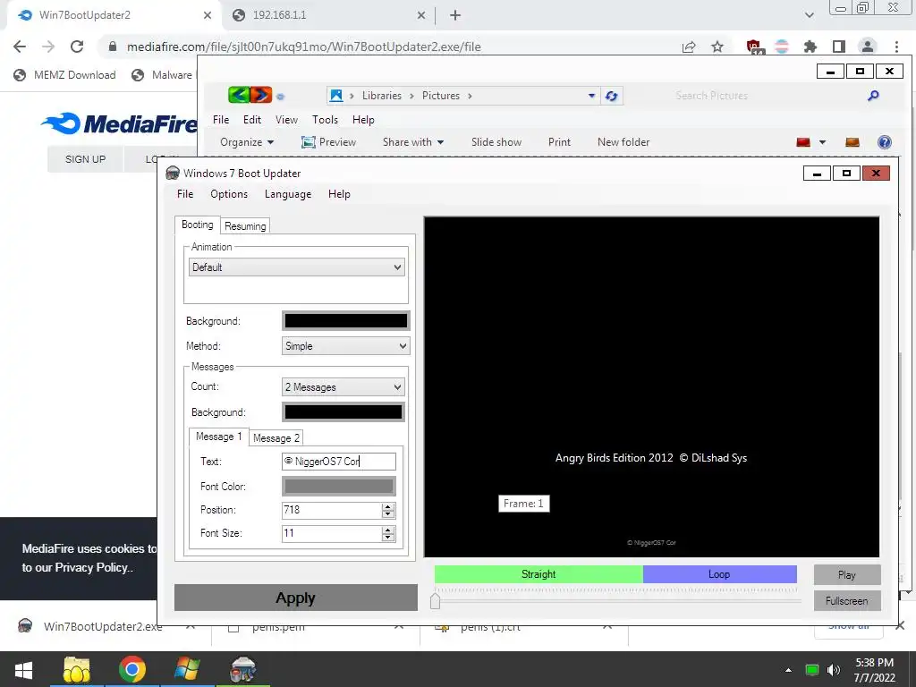Reload the MediaFire page in Chrome

coord(77,47)
